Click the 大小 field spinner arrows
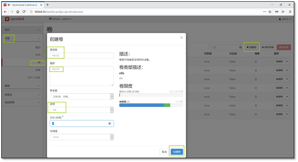Image resolution: width=298 pixels, height=162 pixels. point(110,124)
